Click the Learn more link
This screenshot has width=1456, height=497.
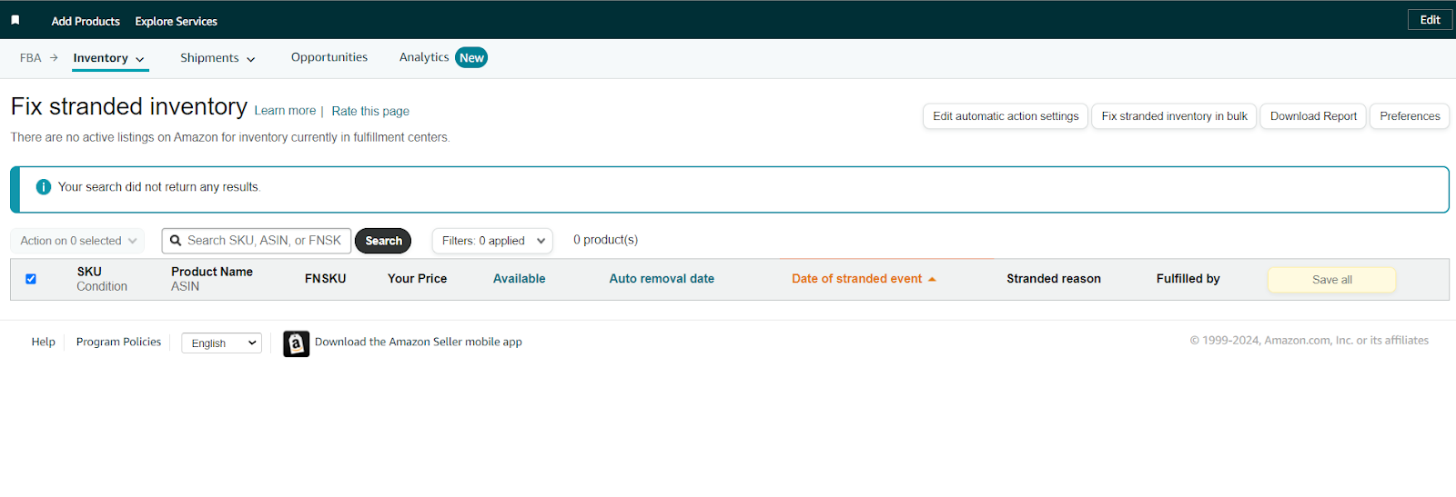[285, 111]
